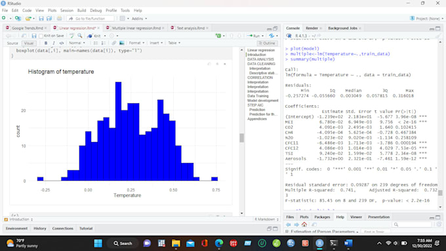Open the Tools menu
446x251 pixels.
(125, 11)
